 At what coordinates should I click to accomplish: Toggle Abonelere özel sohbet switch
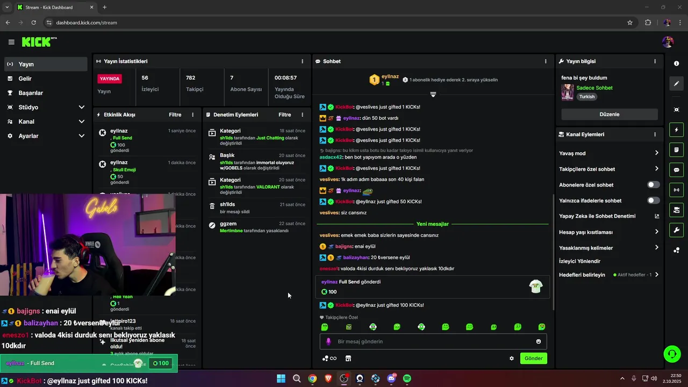[653, 185]
